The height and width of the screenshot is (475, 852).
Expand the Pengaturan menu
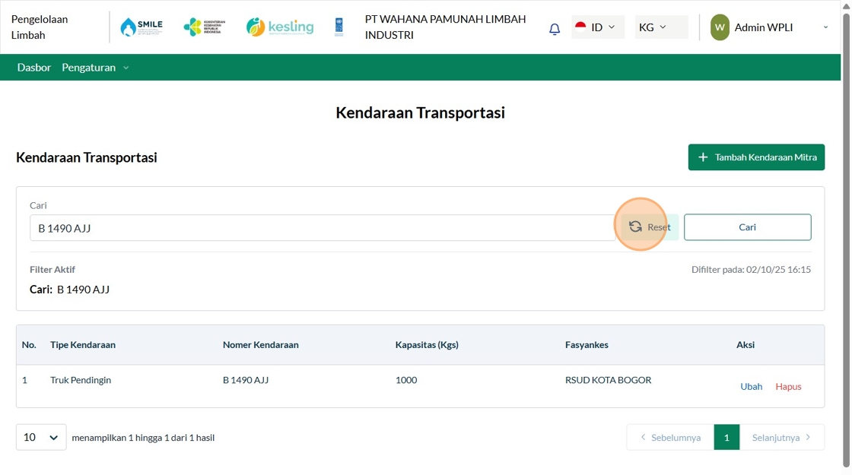(95, 68)
